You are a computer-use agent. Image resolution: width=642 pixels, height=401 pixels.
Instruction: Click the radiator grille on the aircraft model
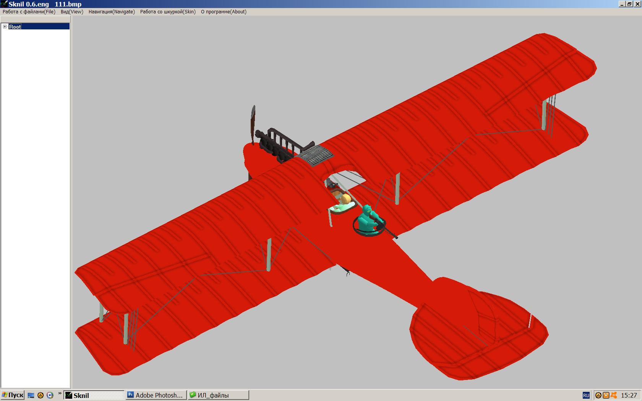315,155
